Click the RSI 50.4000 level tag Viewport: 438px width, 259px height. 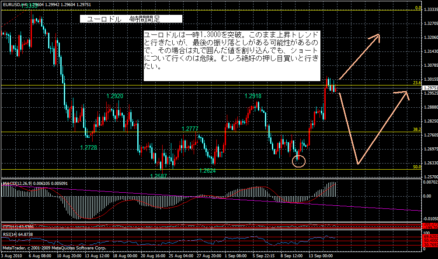click(431, 241)
